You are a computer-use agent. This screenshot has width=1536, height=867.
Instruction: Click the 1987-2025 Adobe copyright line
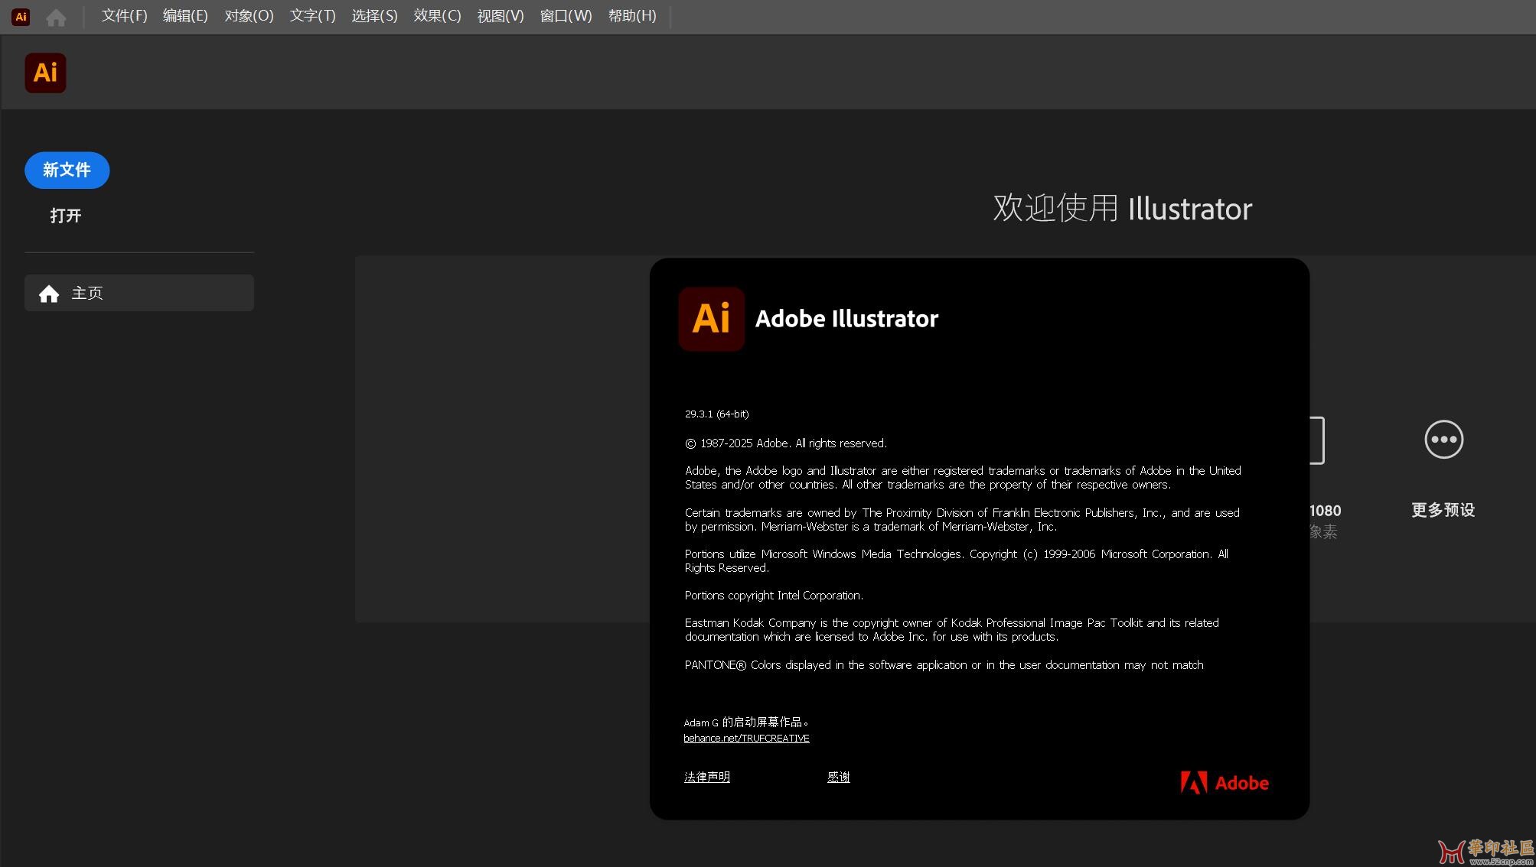coord(786,443)
